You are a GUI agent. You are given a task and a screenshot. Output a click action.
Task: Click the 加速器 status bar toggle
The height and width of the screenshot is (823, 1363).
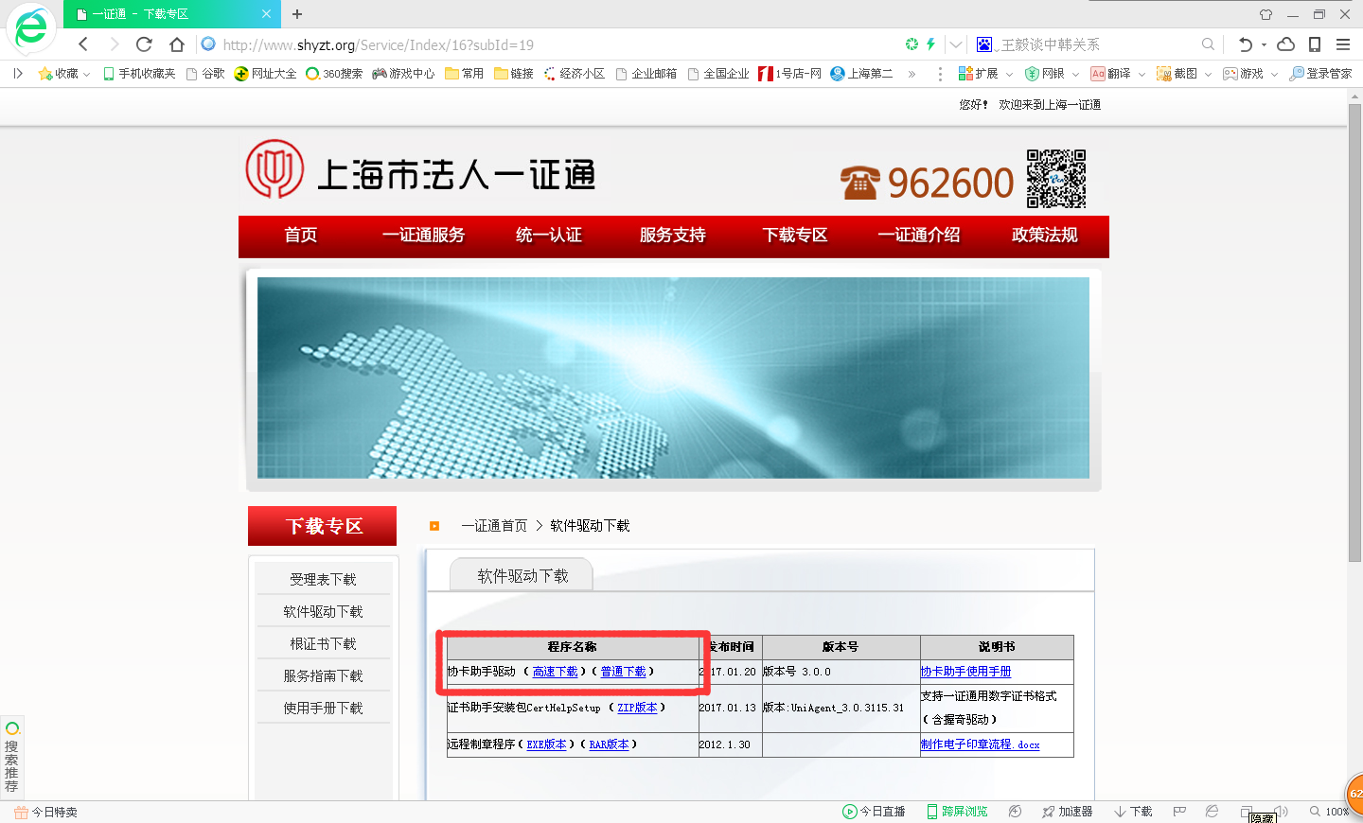[x=1067, y=812]
